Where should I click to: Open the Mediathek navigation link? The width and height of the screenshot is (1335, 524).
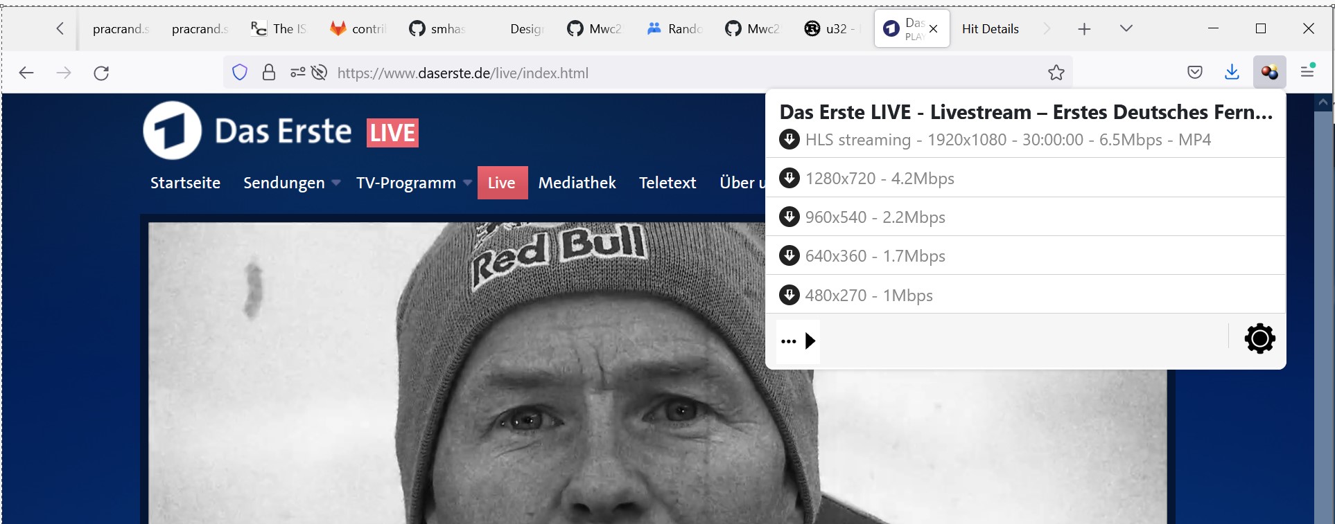point(577,183)
